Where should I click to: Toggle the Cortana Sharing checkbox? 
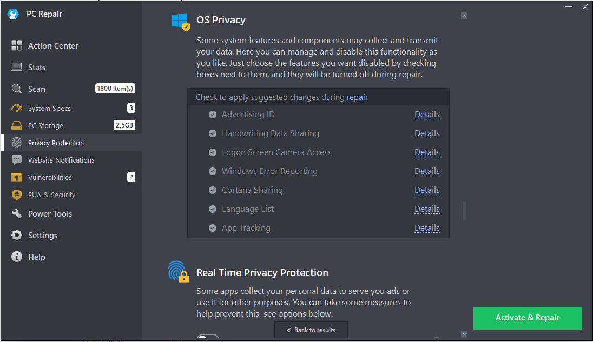212,190
